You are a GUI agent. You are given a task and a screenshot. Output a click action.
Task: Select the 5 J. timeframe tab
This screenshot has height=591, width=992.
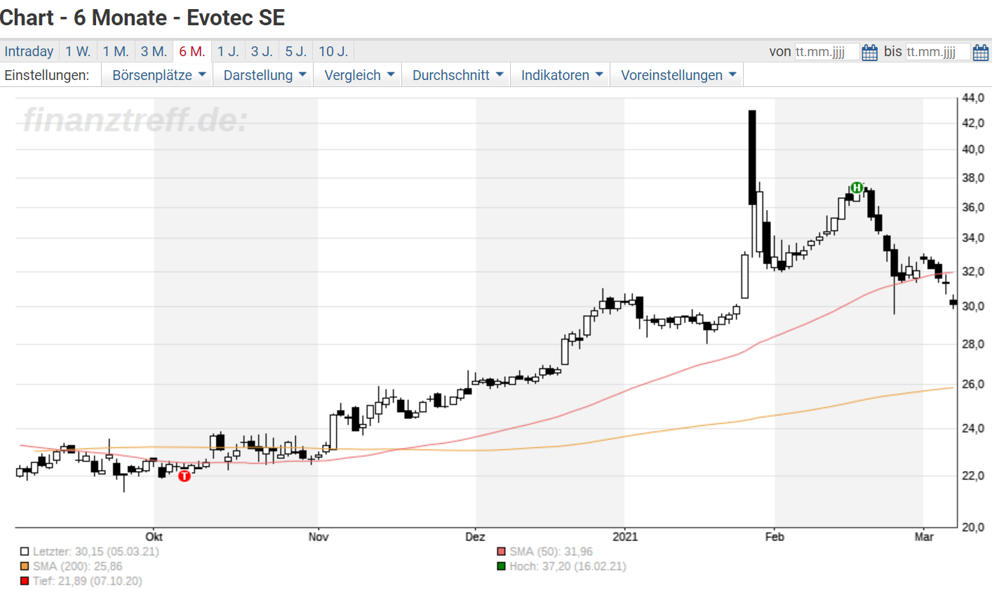295,51
